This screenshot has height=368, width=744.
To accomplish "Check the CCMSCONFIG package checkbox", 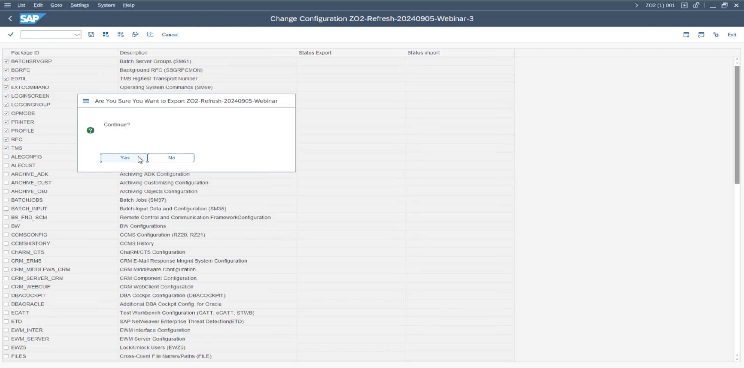I will 6,235.
